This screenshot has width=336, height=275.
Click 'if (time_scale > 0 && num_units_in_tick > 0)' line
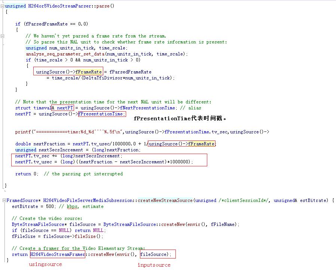coord(83,60)
